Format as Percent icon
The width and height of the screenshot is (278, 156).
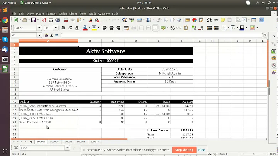point(172,28)
